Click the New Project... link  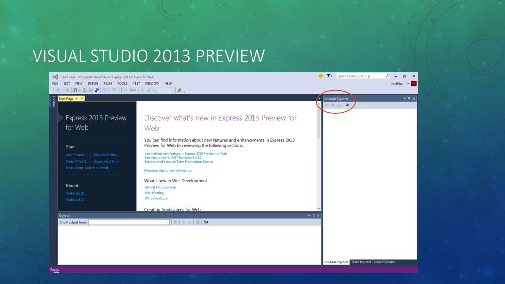pos(76,155)
